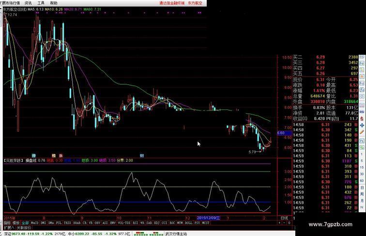The width and height of the screenshot is (366, 236).
Task: Select the KDJ indicator tab
Action: [x=157, y=223]
